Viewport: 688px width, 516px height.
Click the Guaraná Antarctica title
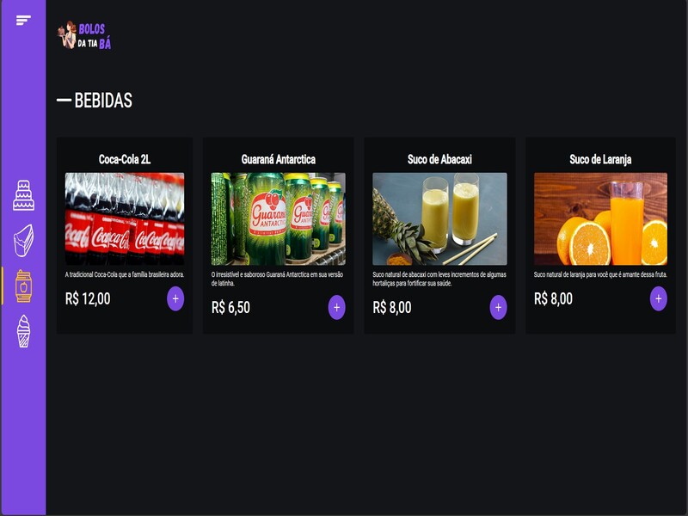point(278,159)
